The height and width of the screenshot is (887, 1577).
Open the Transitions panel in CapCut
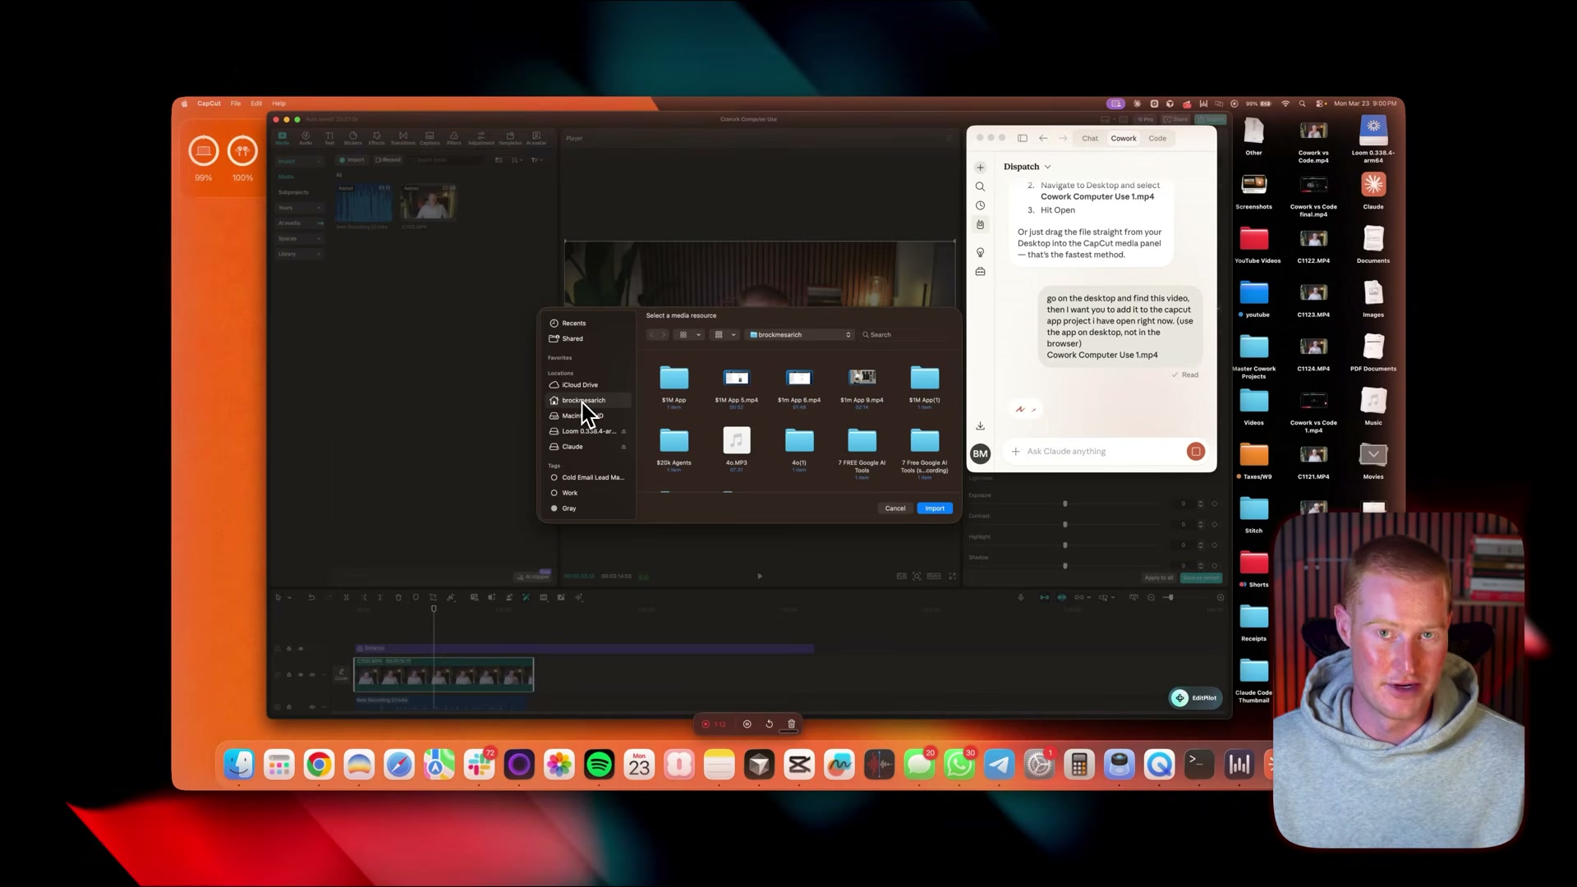(x=402, y=138)
